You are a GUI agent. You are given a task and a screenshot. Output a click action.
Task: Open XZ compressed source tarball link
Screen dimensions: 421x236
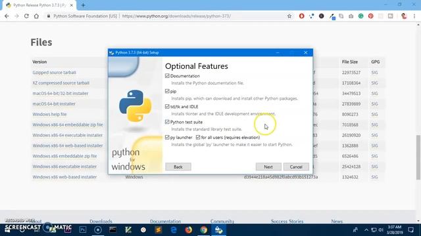(61, 83)
